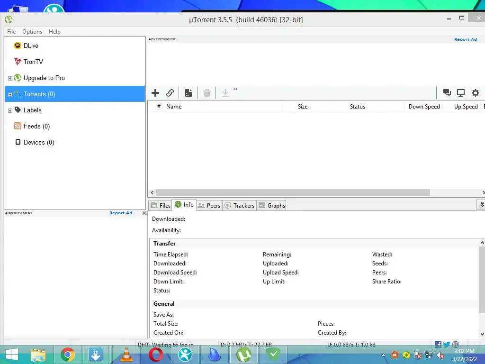The image size is (485, 364).
Task: Show more toolbar buttons via double chevron
Action: 235,89
